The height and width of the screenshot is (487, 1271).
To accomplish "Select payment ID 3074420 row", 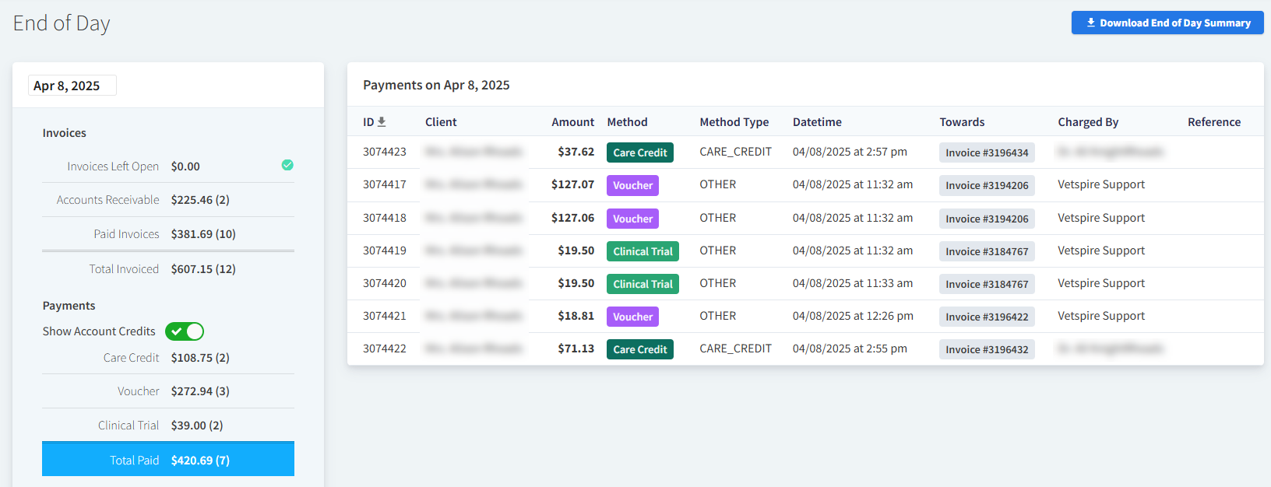I will pos(385,283).
